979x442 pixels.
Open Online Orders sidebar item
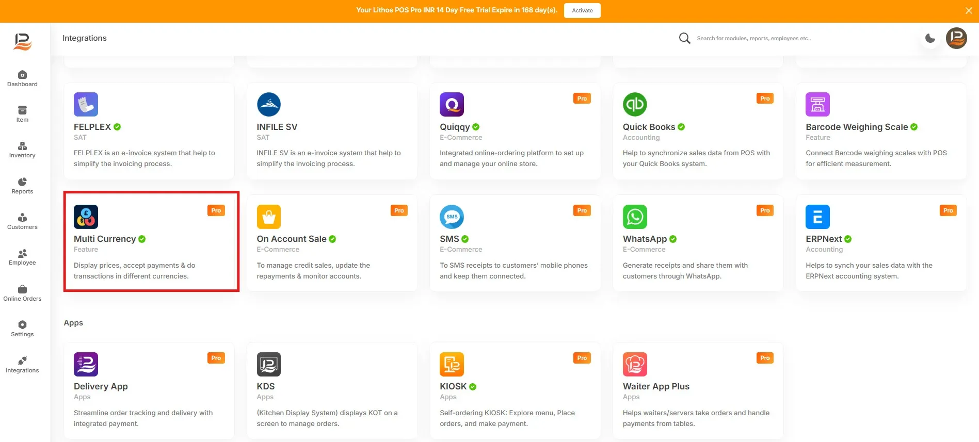coord(22,293)
